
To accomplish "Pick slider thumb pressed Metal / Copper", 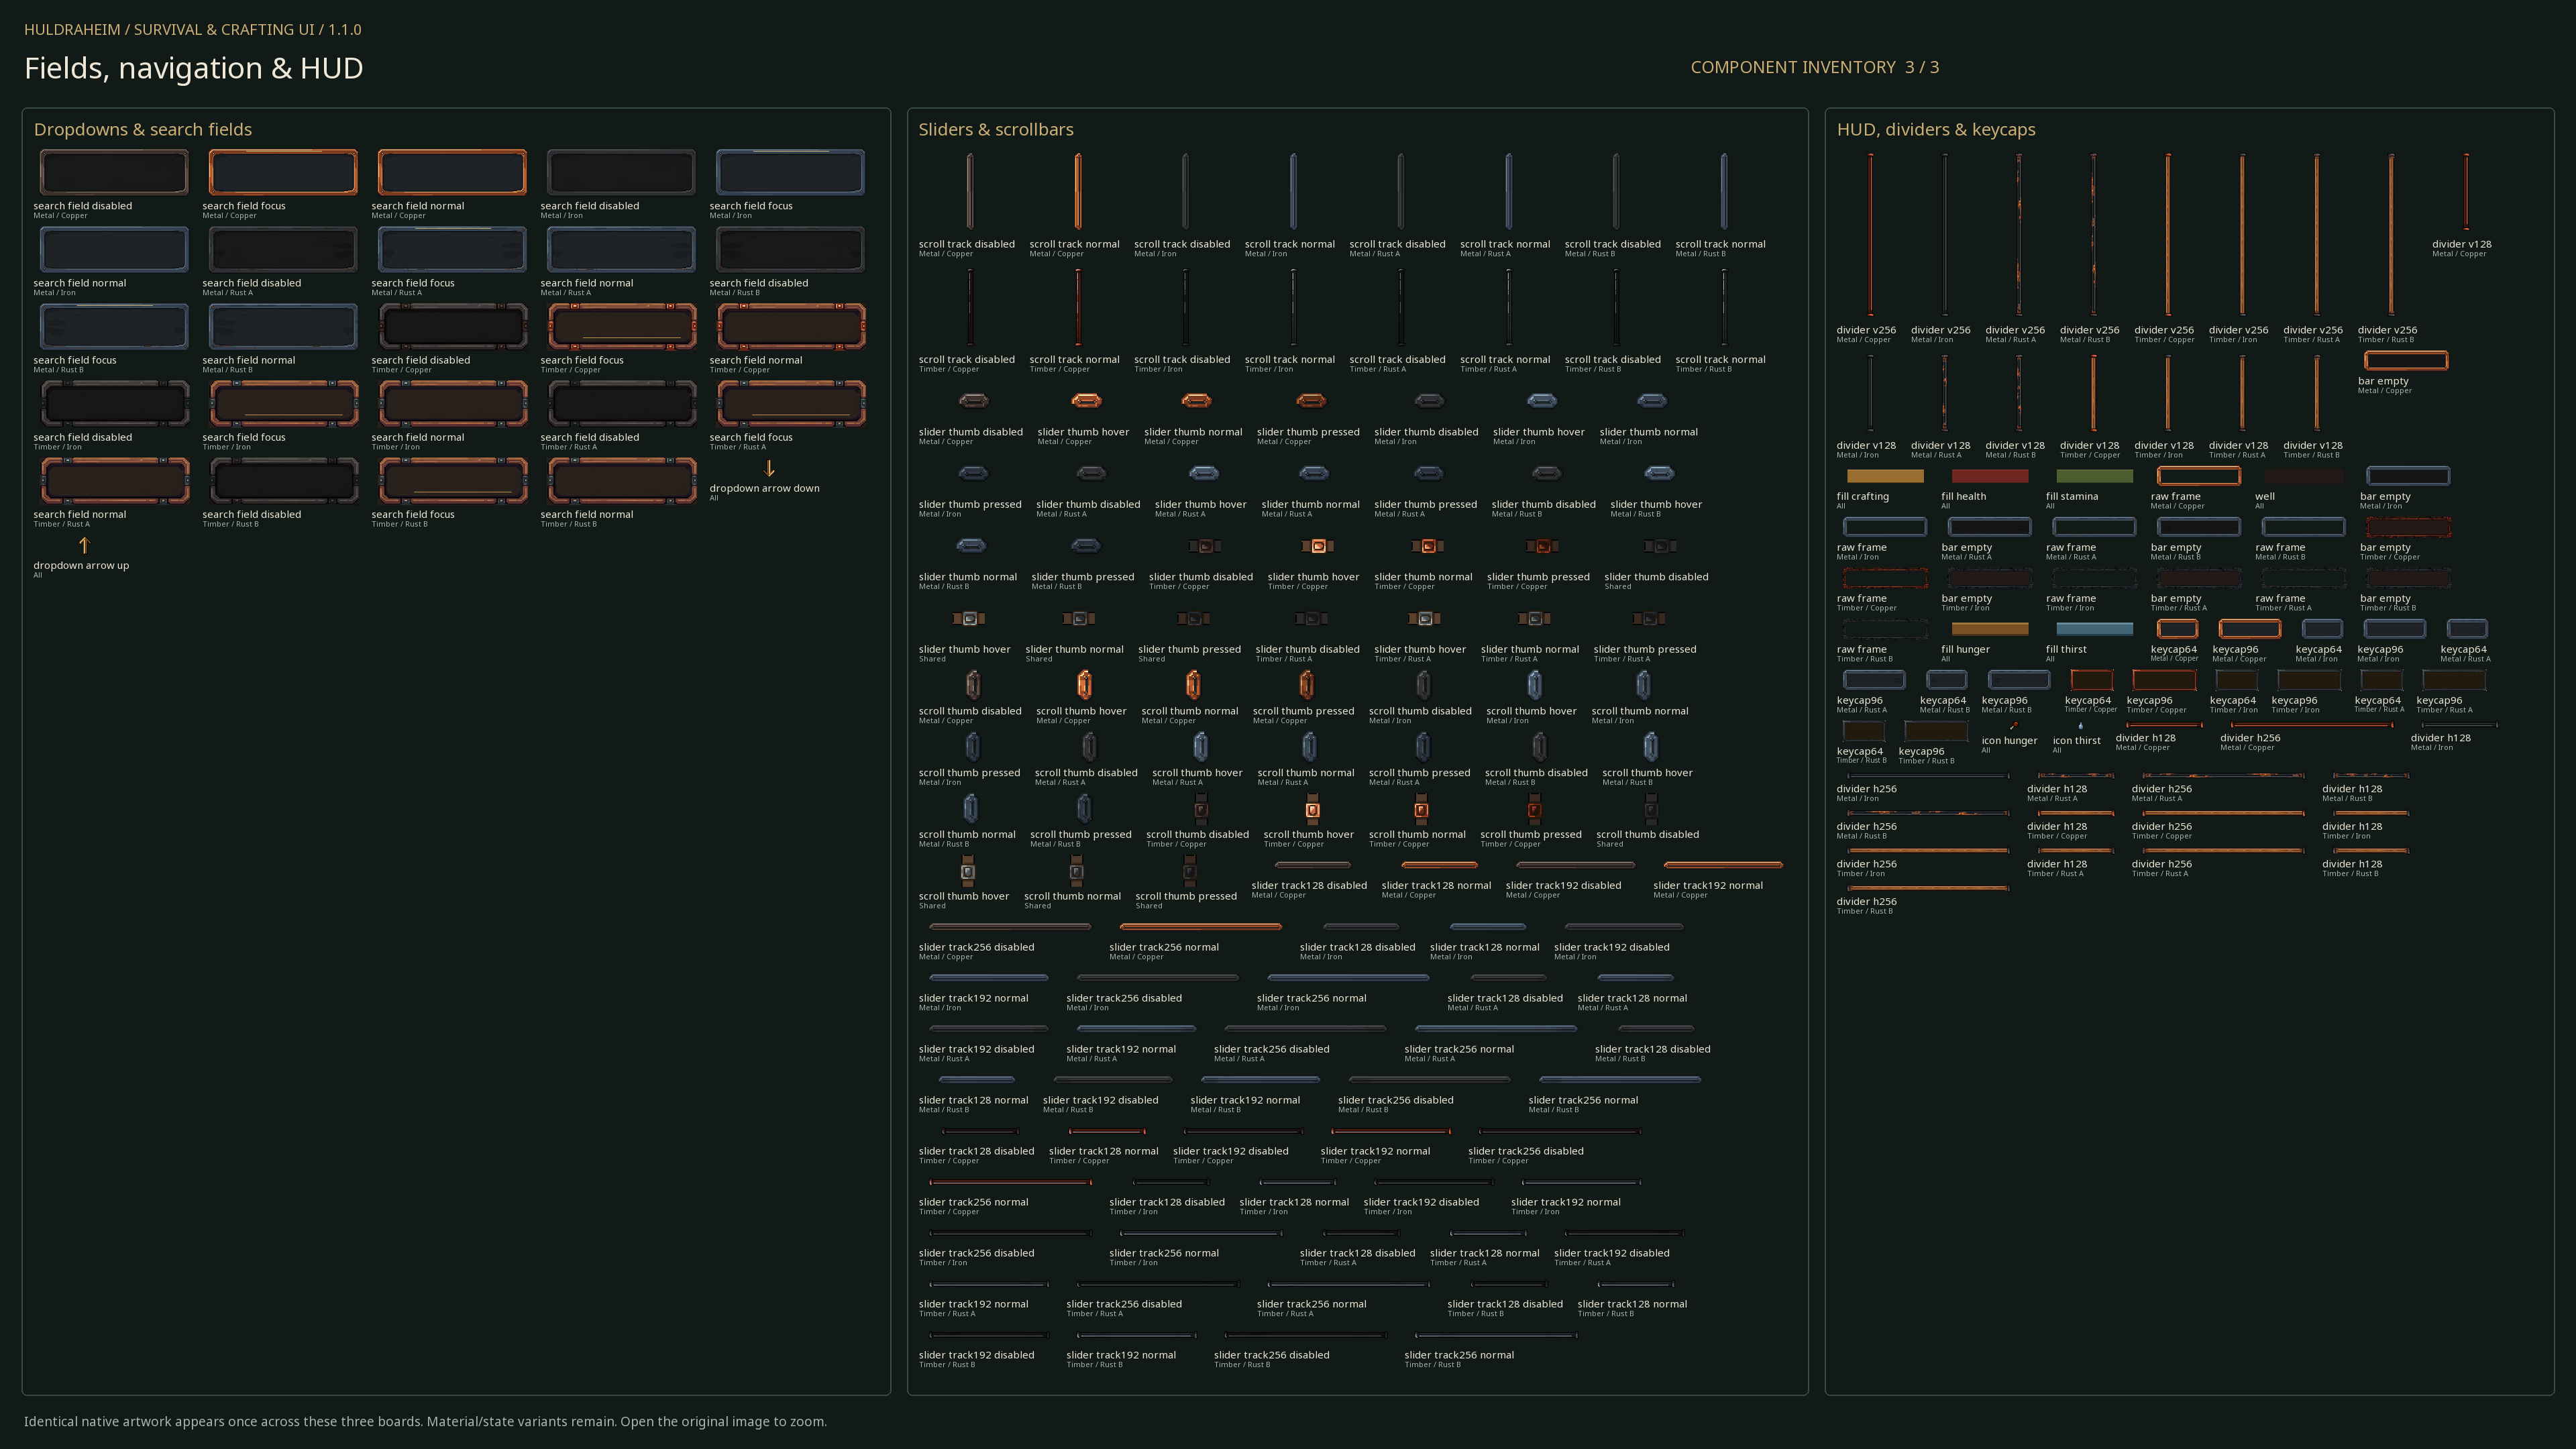I will click(1311, 400).
